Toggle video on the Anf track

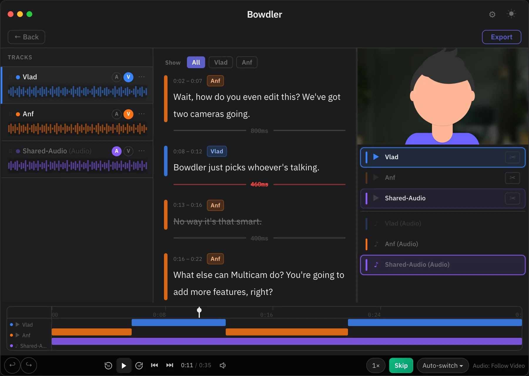coord(128,114)
